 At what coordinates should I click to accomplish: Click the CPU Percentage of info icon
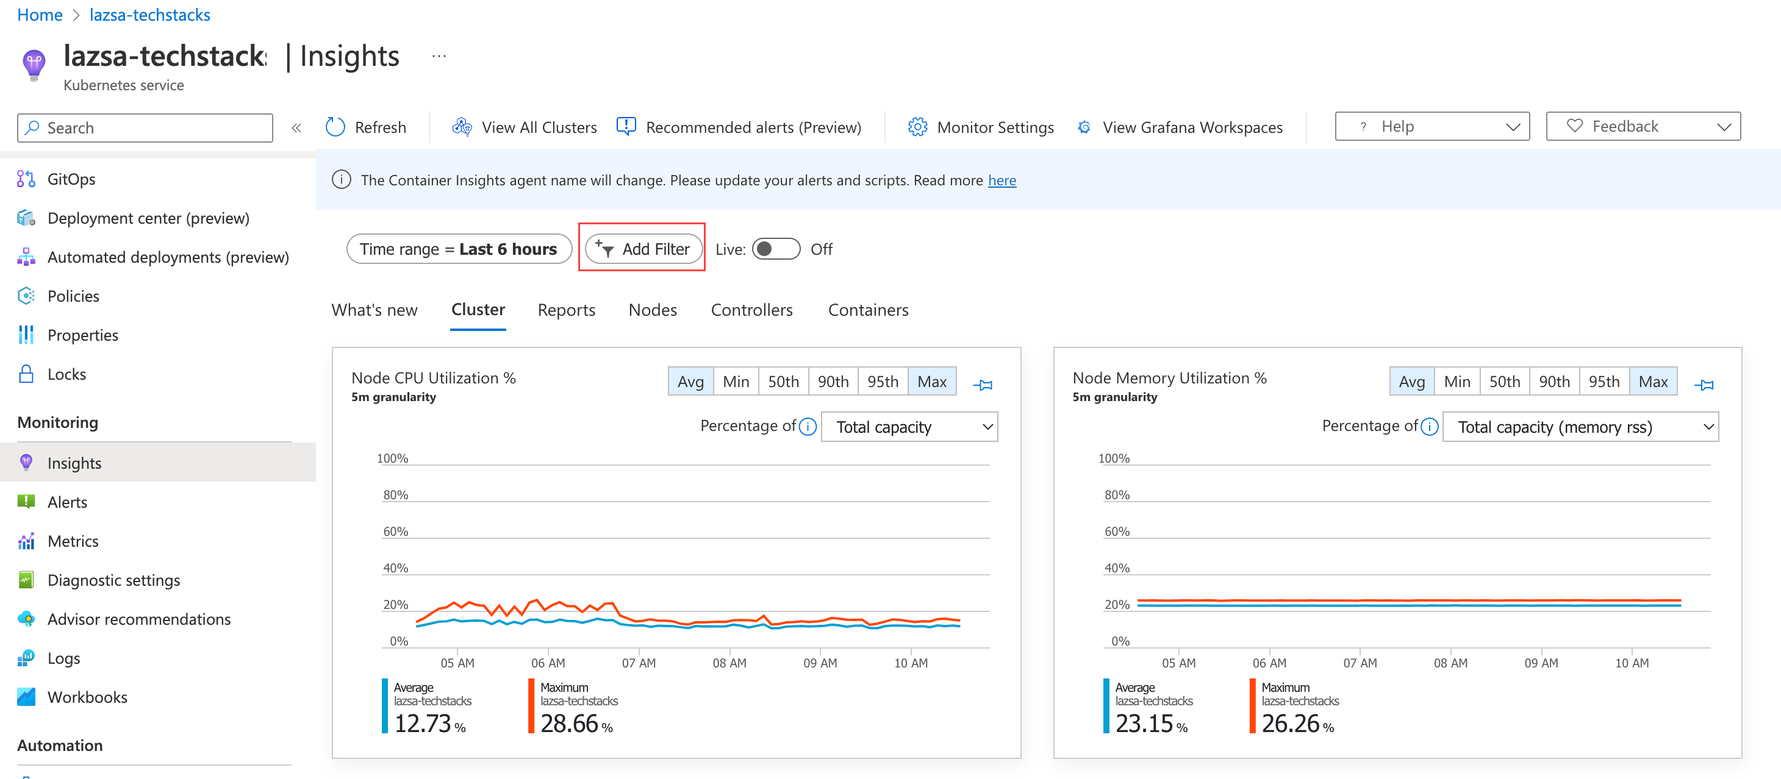tap(808, 427)
